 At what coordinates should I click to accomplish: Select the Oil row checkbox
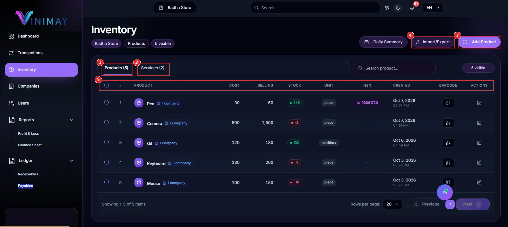[107, 142]
